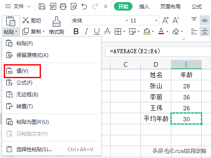
Task: Click the export to PDF icon
Action: (x=53, y=6)
